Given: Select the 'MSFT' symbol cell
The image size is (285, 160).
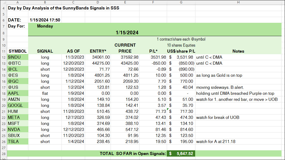Looking at the screenshot, I should (x=17, y=123).
